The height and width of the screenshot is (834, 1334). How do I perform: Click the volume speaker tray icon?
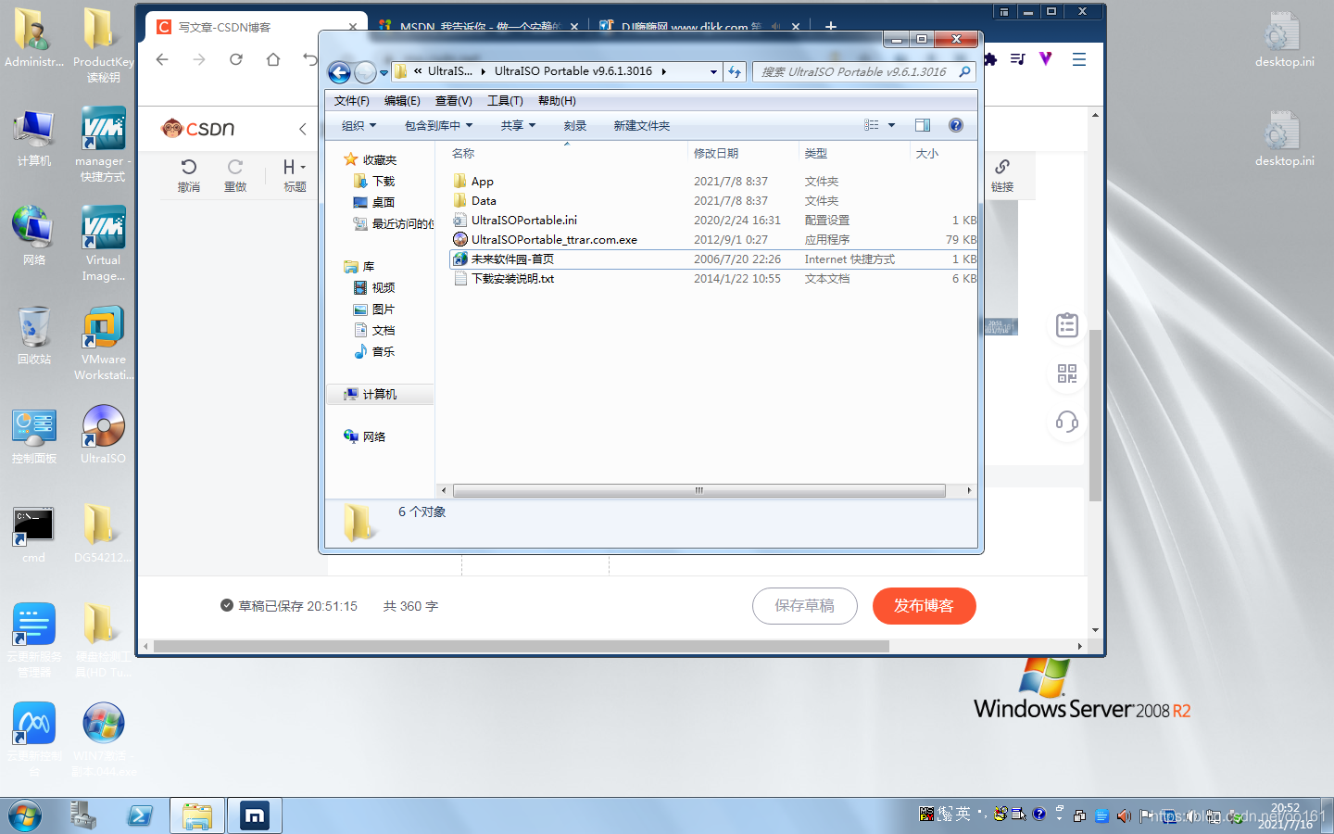[x=1123, y=815]
